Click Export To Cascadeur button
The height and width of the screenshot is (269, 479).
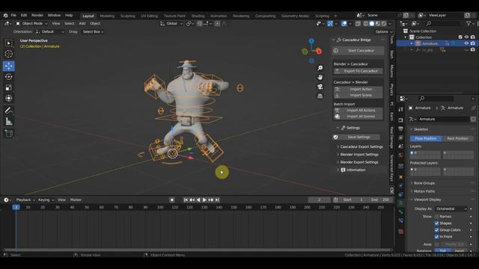point(359,71)
